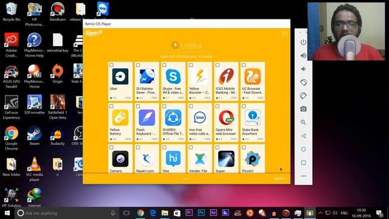Click NEXT in the Remix OS setup
The image size is (389, 219).
[x=280, y=178]
